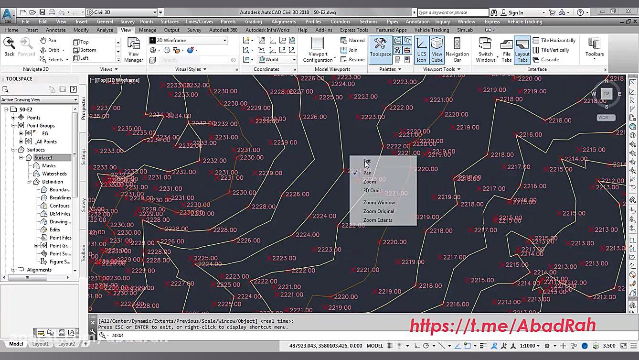The width and height of the screenshot is (639, 360).
Task: Click the Extents zoom tool
Action: pos(55,60)
